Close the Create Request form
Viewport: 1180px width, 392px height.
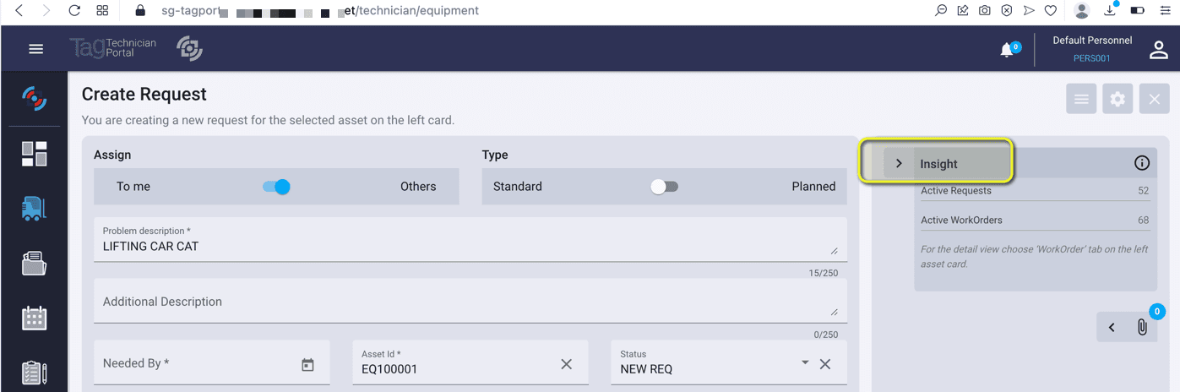[x=1154, y=99]
